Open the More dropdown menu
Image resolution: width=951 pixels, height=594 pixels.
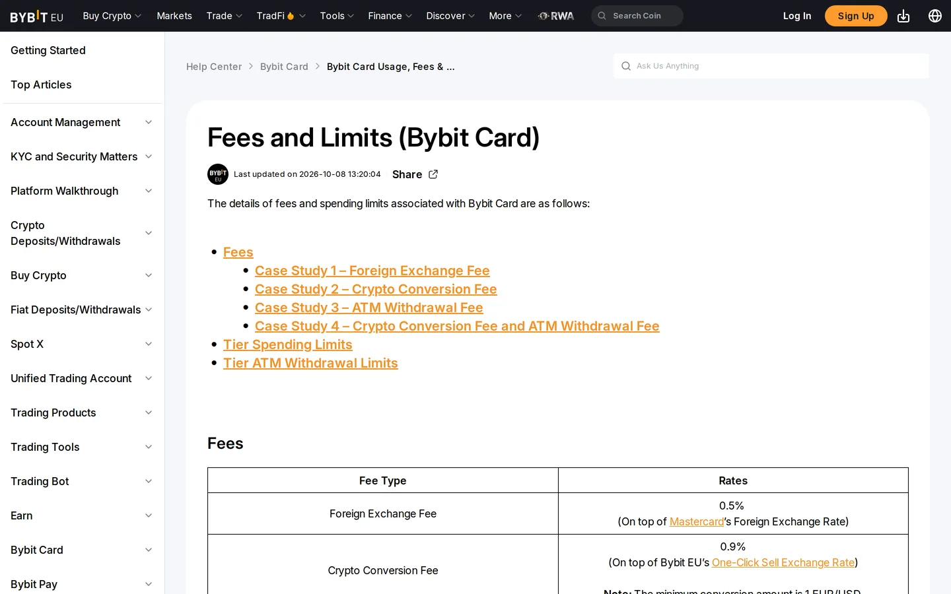505,16
